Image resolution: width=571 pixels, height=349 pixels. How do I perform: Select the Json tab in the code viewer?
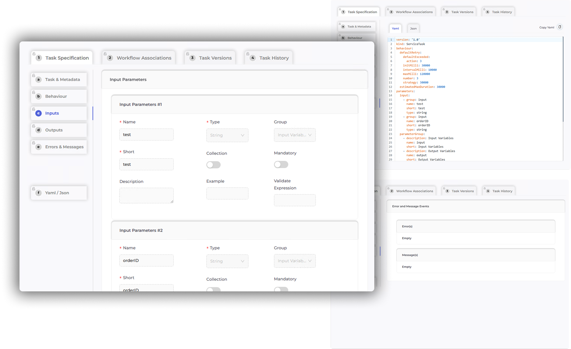[413, 28]
